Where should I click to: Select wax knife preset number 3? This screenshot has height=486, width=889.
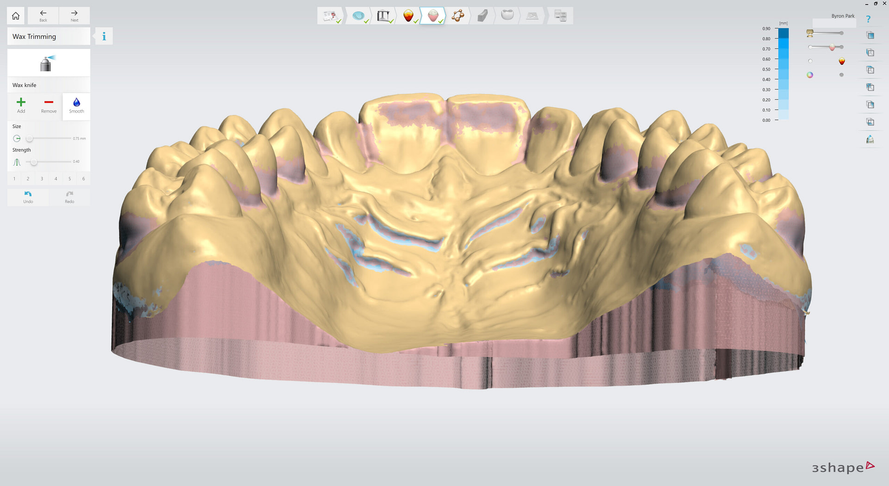pos(42,178)
